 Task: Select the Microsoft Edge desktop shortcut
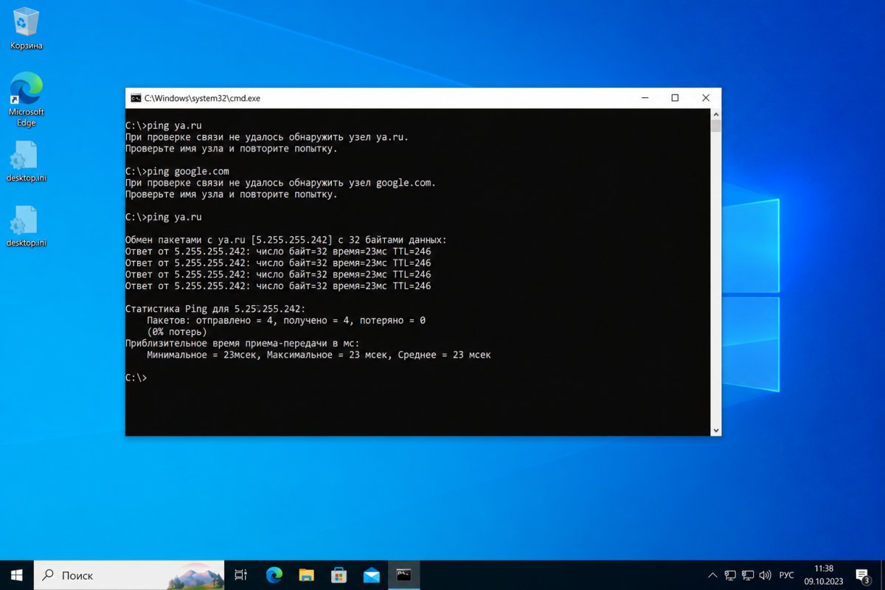coord(27,100)
